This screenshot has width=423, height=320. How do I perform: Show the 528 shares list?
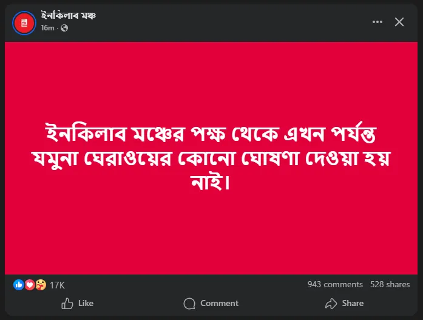tap(390, 284)
